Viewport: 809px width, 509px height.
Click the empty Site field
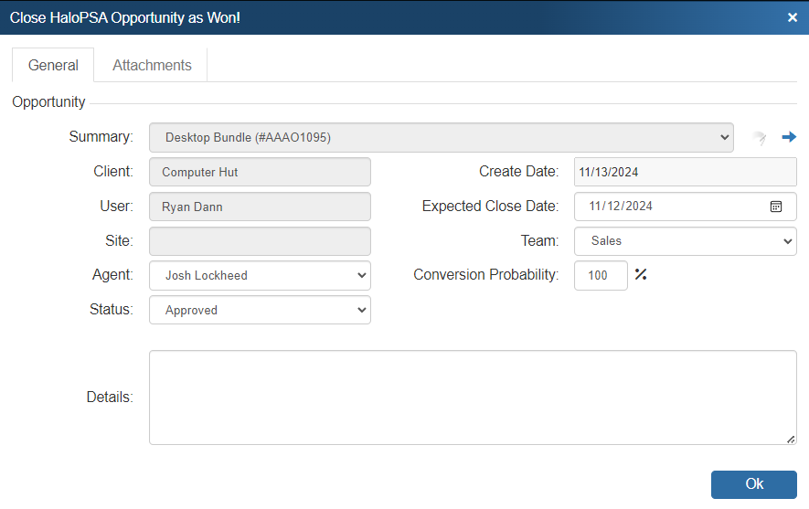pyautogui.click(x=260, y=241)
